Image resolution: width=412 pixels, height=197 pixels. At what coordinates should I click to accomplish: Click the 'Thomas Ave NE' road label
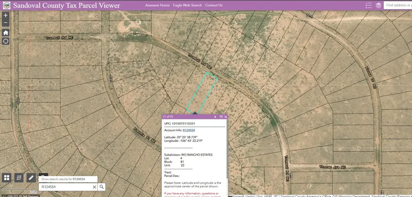pos(332,167)
